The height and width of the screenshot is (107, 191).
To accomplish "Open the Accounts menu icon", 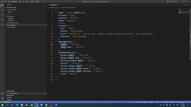I will tap(2, 94).
